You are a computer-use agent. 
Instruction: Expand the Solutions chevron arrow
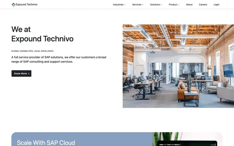point(161,5)
